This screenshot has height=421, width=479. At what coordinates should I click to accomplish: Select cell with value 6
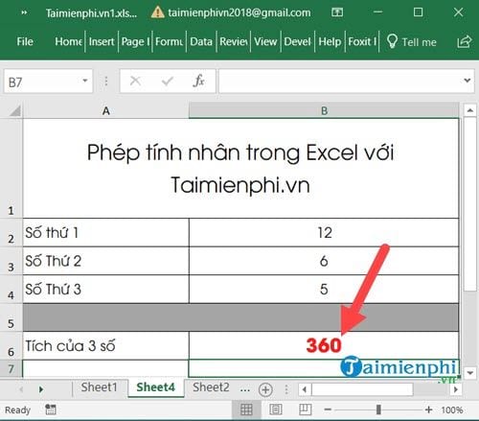[324, 261]
